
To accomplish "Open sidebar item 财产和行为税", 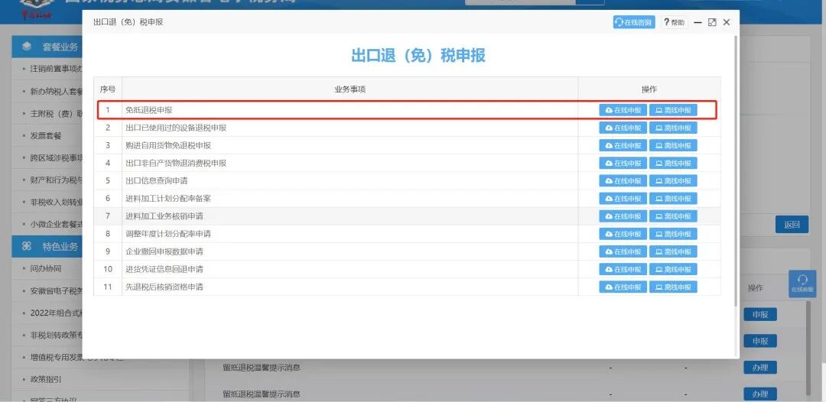I will pyautogui.click(x=57, y=180).
